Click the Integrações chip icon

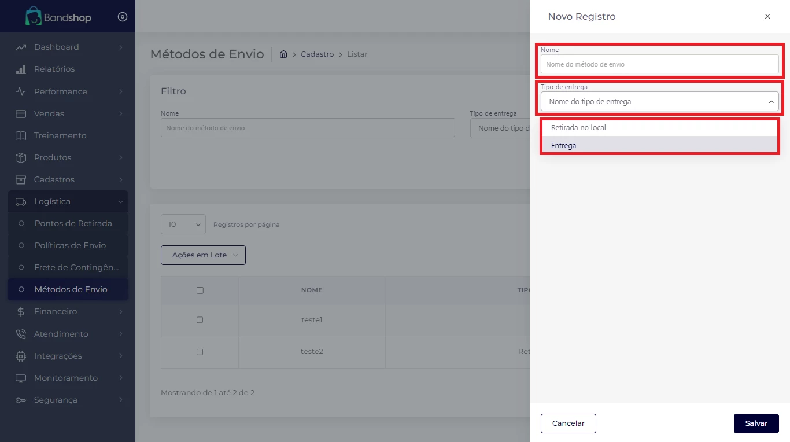point(21,356)
